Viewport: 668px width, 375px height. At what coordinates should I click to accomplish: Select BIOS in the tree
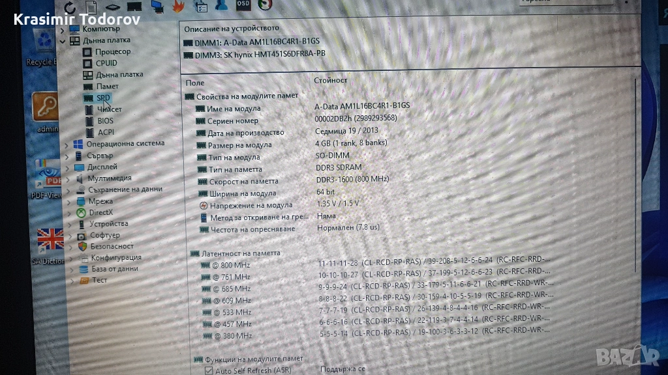click(105, 120)
